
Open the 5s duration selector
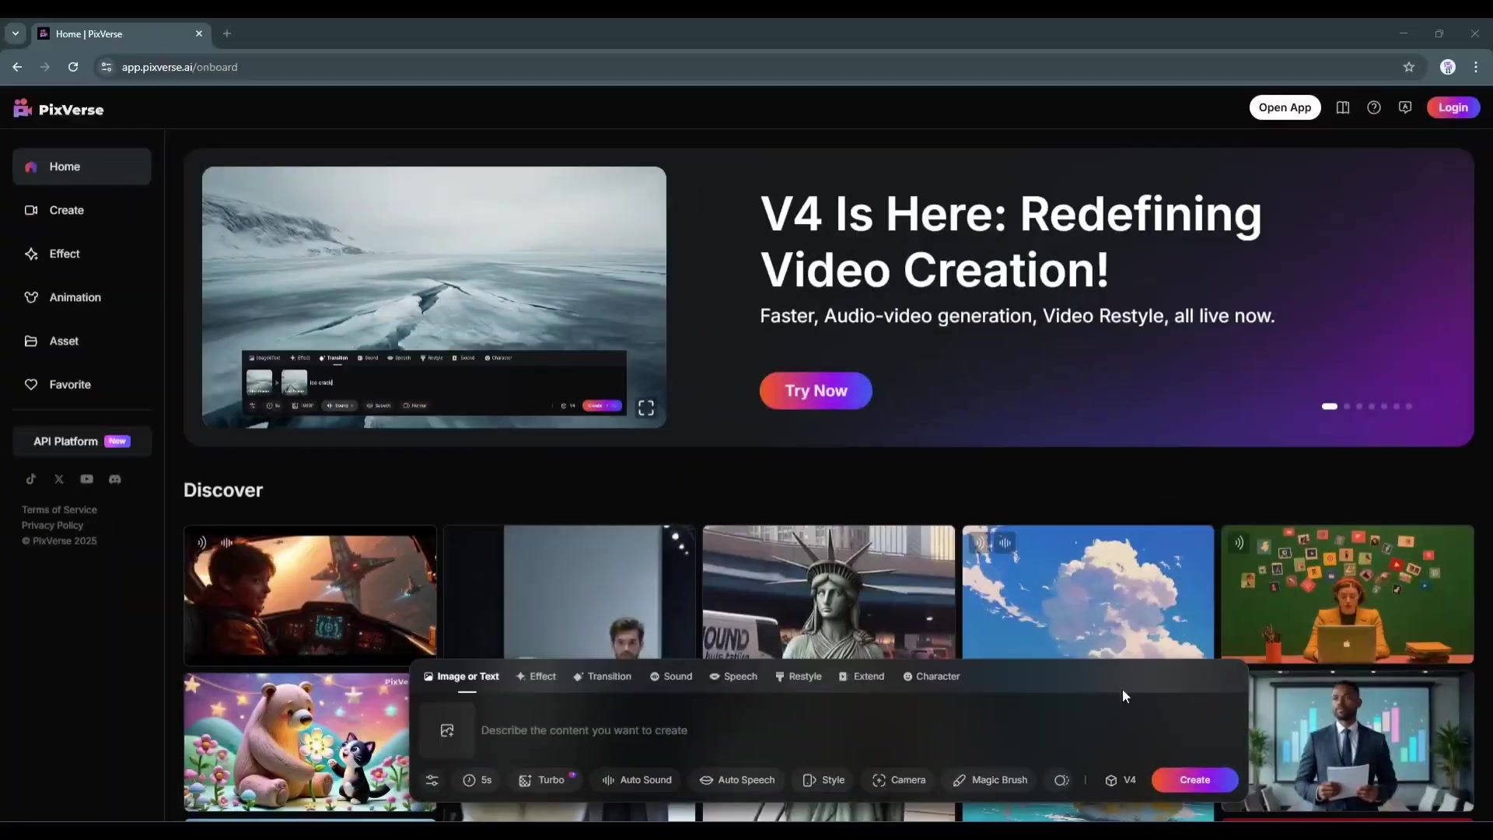click(477, 780)
